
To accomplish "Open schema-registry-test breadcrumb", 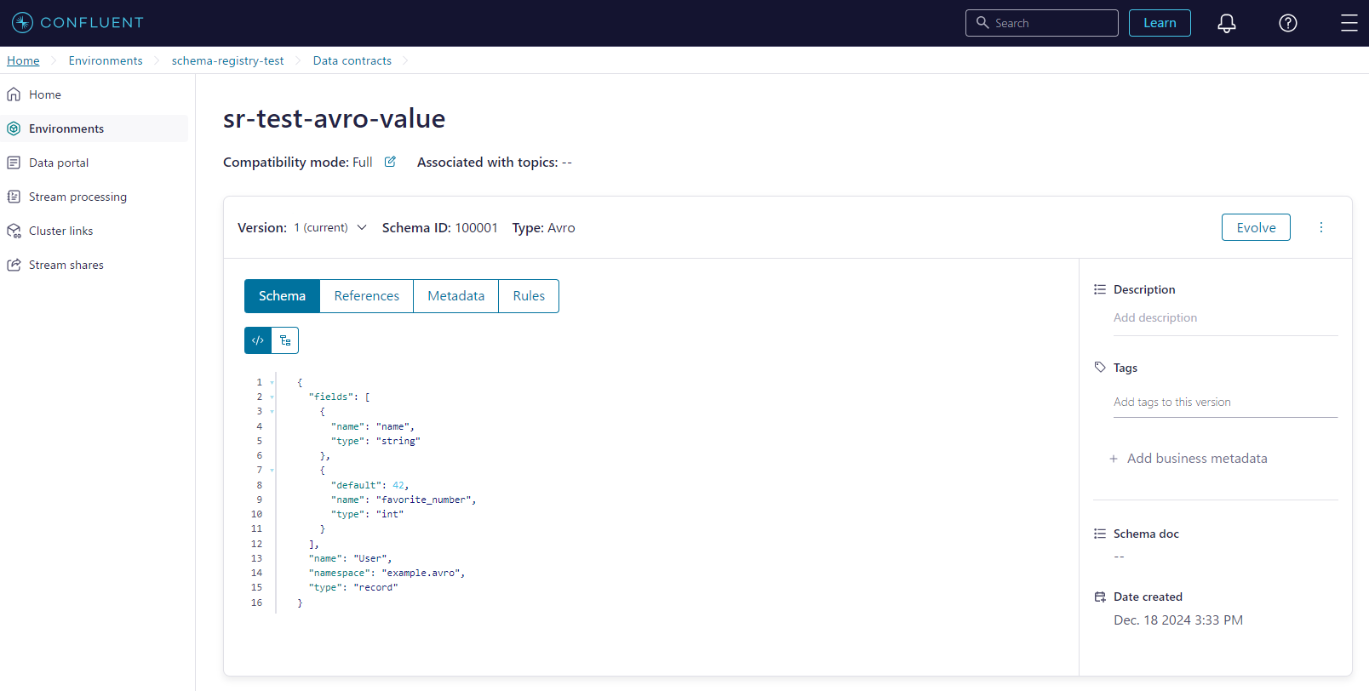I will pos(227,60).
